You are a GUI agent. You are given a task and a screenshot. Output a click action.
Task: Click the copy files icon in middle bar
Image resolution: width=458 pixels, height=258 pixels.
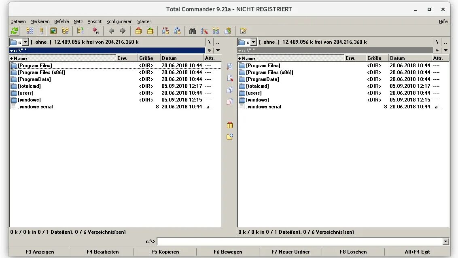[230, 90]
